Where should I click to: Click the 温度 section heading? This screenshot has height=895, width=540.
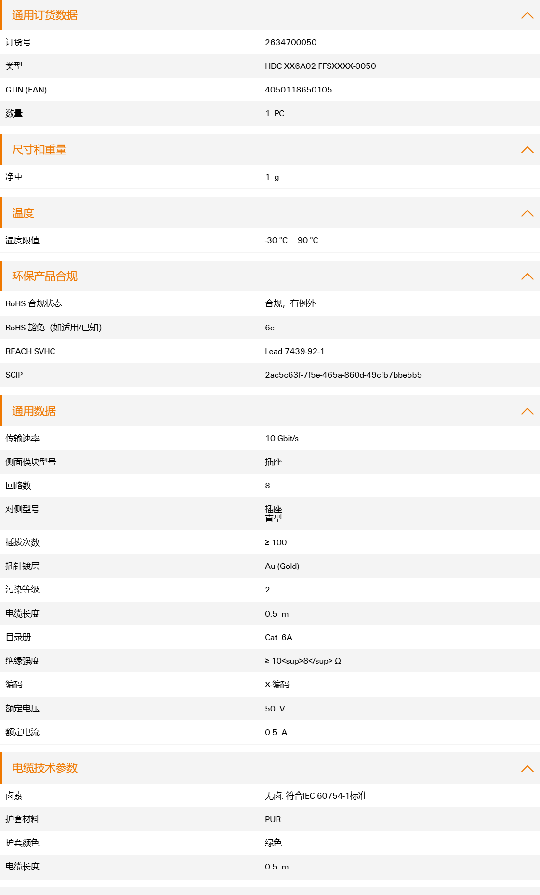(x=23, y=213)
